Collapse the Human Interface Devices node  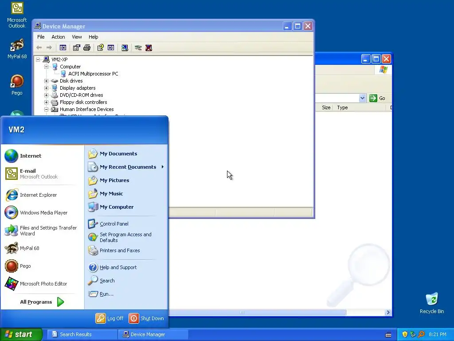pos(46,109)
